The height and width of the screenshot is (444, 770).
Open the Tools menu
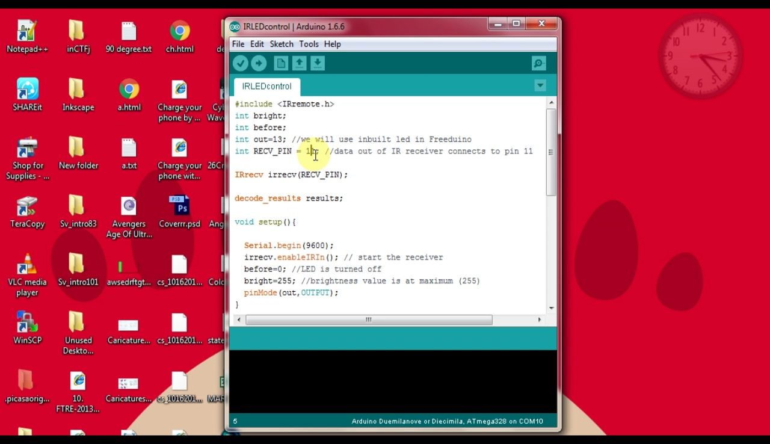pos(309,44)
